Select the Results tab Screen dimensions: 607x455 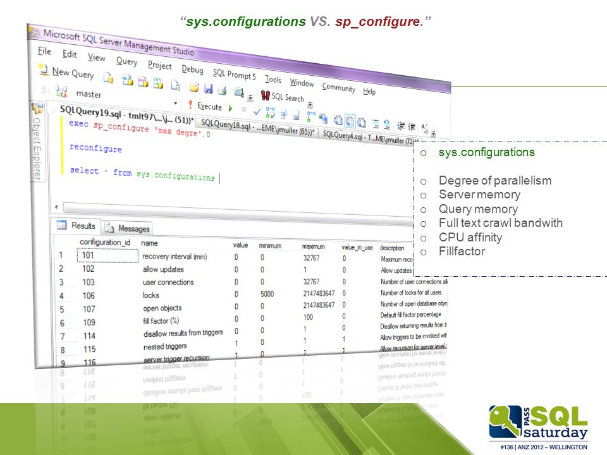point(77,226)
